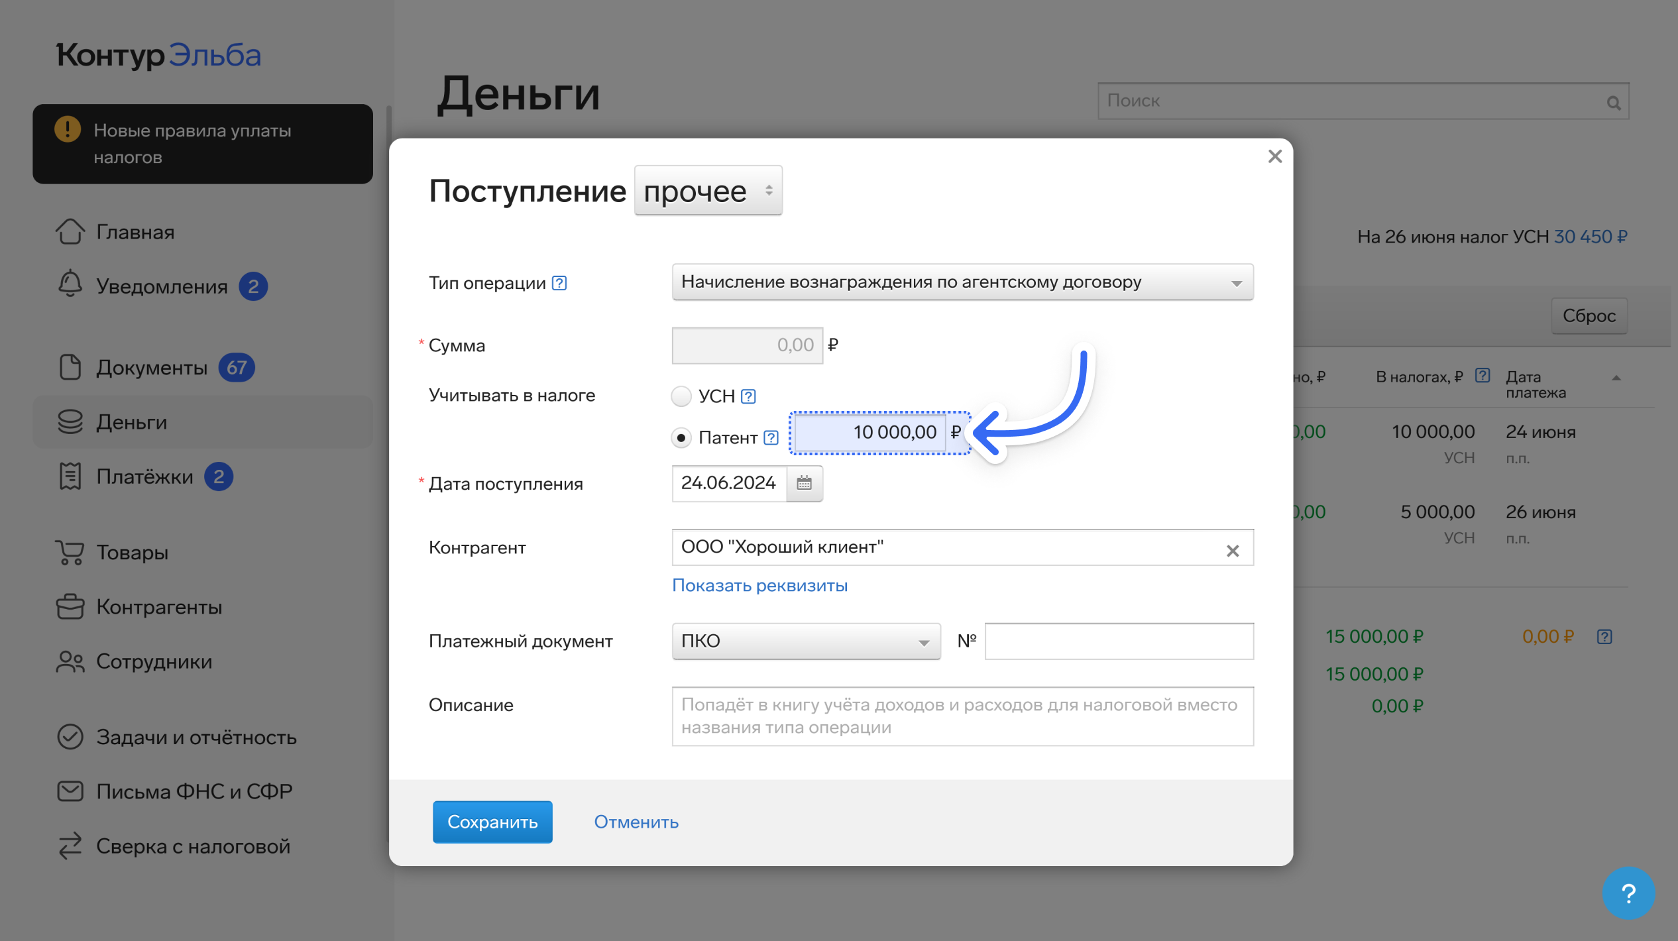The height and width of the screenshot is (941, 1678).
Task: Click help icon beside 0,00 ₽ total
Action: point(1604,637)
